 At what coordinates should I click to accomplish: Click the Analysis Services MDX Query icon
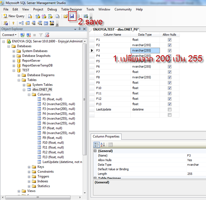(38, 16)
